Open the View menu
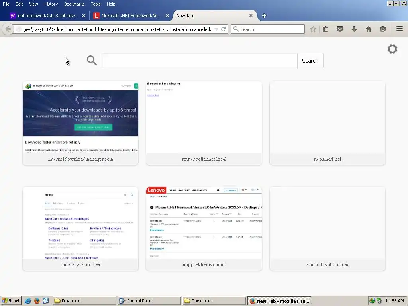The image size is (408, 306). 33,4
